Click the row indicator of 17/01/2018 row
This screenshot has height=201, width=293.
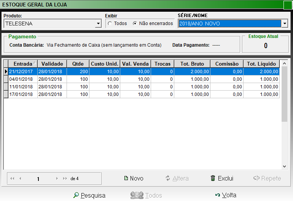pos(6,94)
